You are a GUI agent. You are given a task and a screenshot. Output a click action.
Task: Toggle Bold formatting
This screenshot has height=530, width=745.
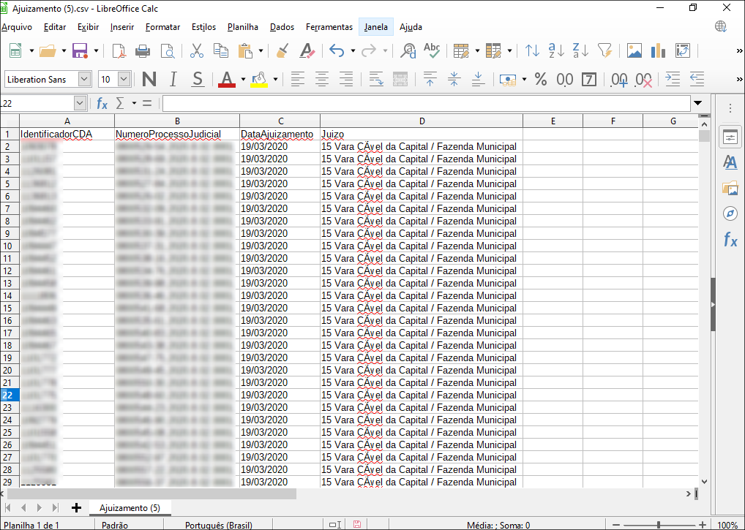point(149,80)
